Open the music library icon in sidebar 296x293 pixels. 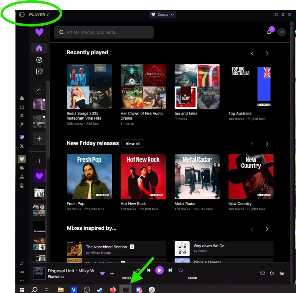39,71
